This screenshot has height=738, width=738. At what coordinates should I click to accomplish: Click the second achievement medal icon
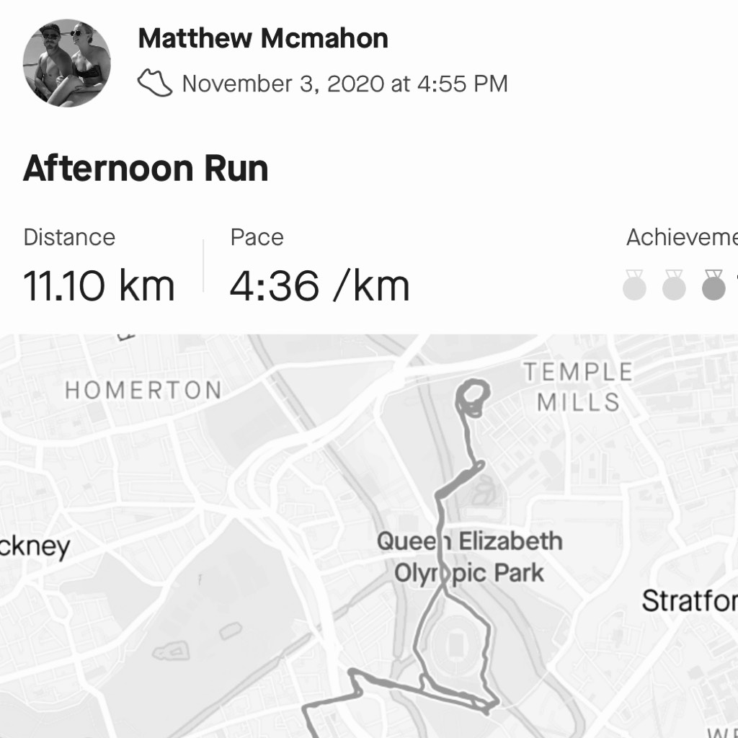pos(674,285)
